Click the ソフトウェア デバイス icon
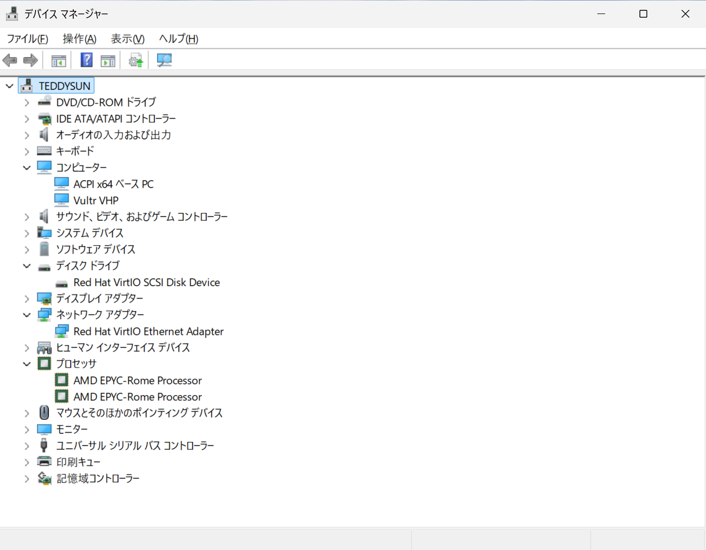The height and width of the screenshot is (550, 706). (x=45, y=249)
